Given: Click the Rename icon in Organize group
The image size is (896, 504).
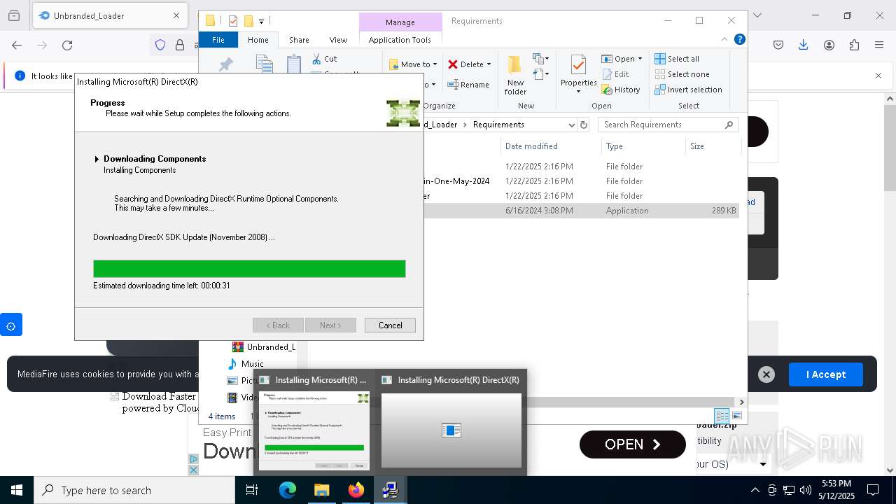Looking at the screenshot, I should coord(452,85).
